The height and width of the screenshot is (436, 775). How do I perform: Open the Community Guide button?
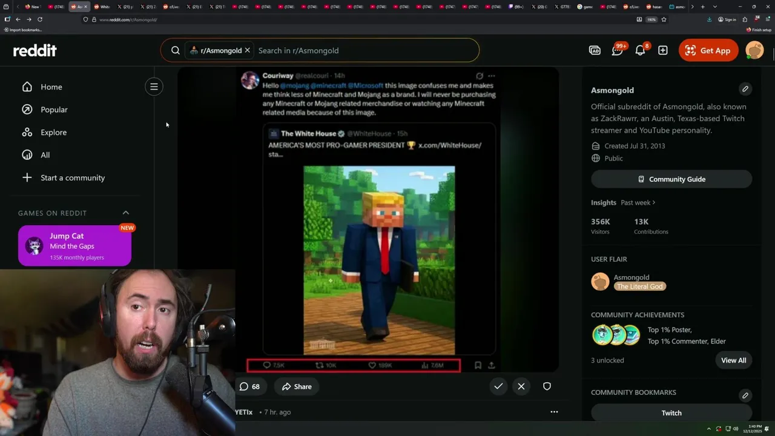(671, 179)
